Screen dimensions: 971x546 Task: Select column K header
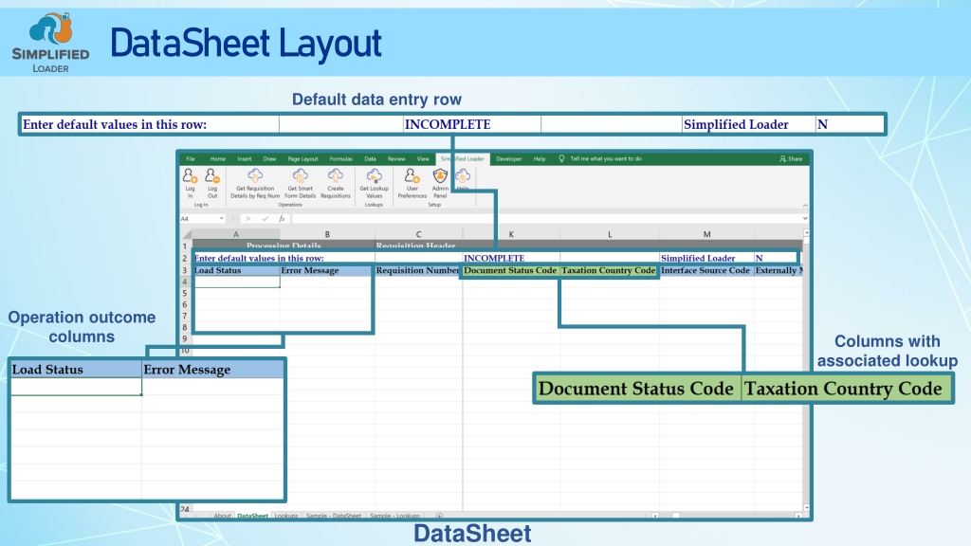(511, 235)
